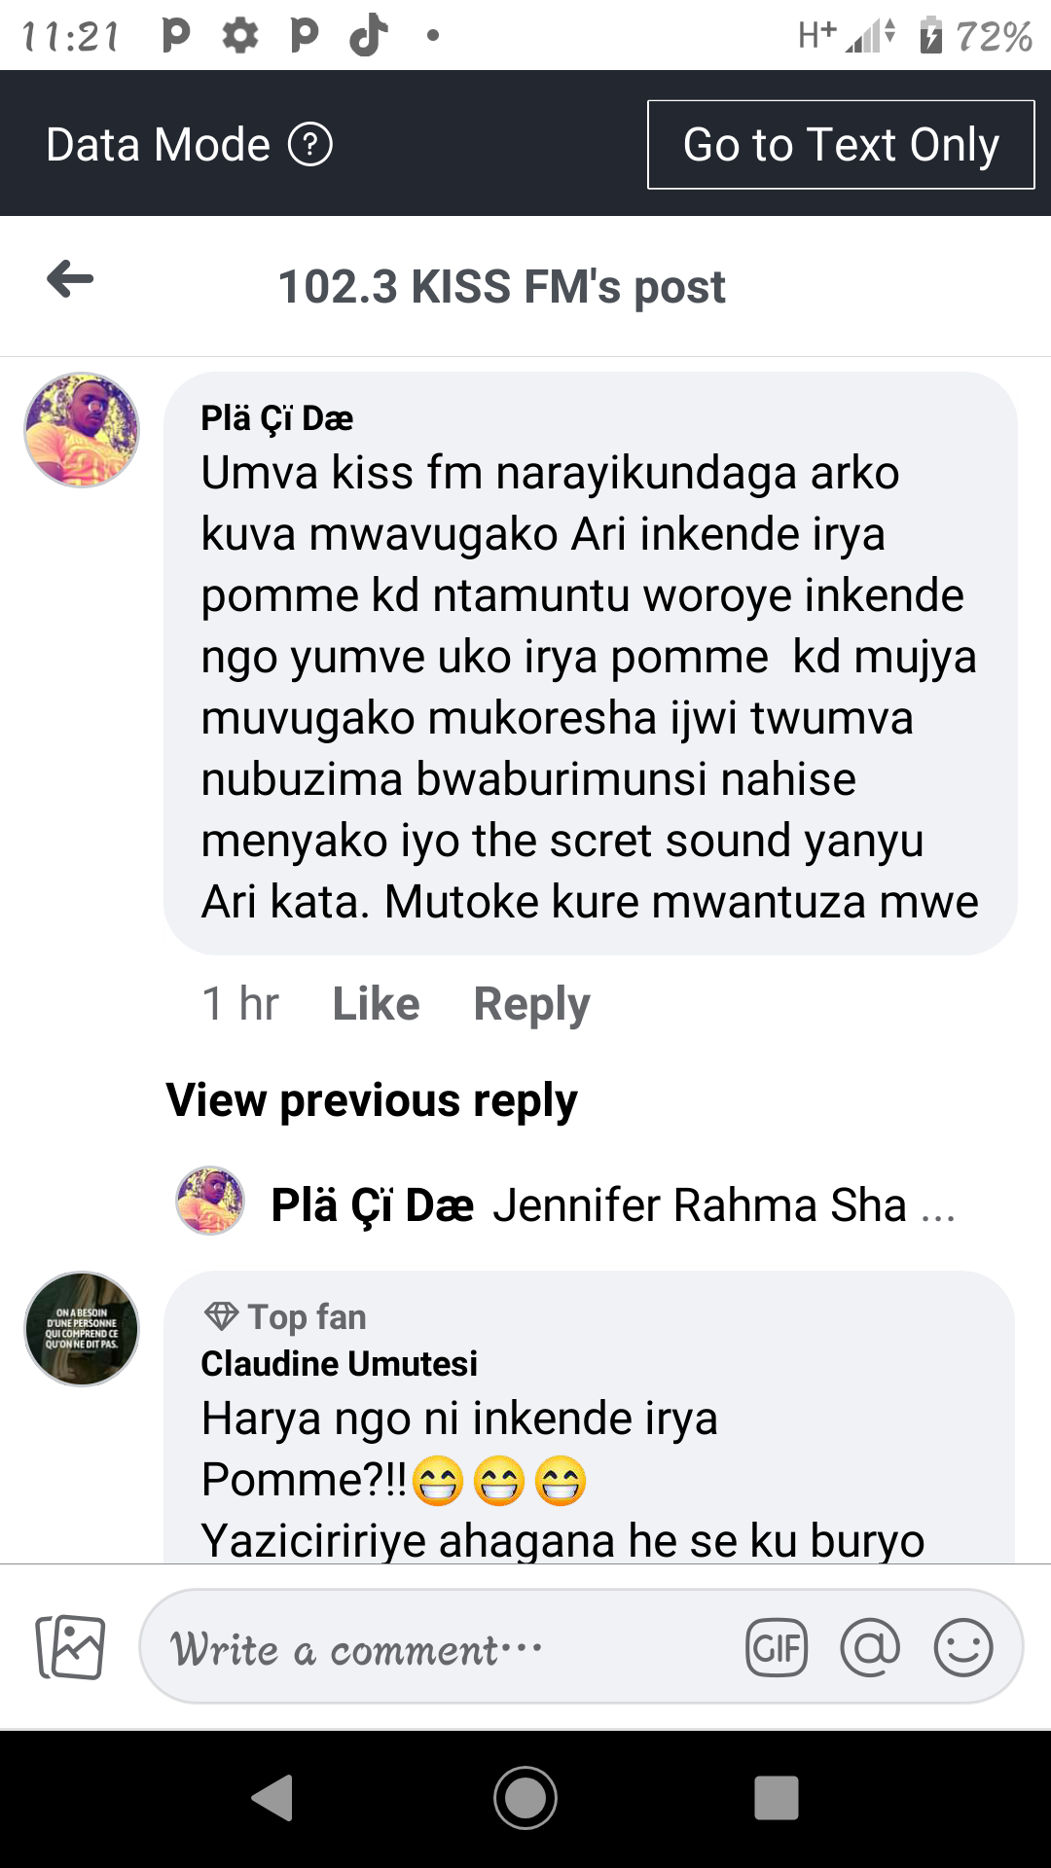
Task: Open Plä Çï Dæ's profile picture
Action: point(82,430)
